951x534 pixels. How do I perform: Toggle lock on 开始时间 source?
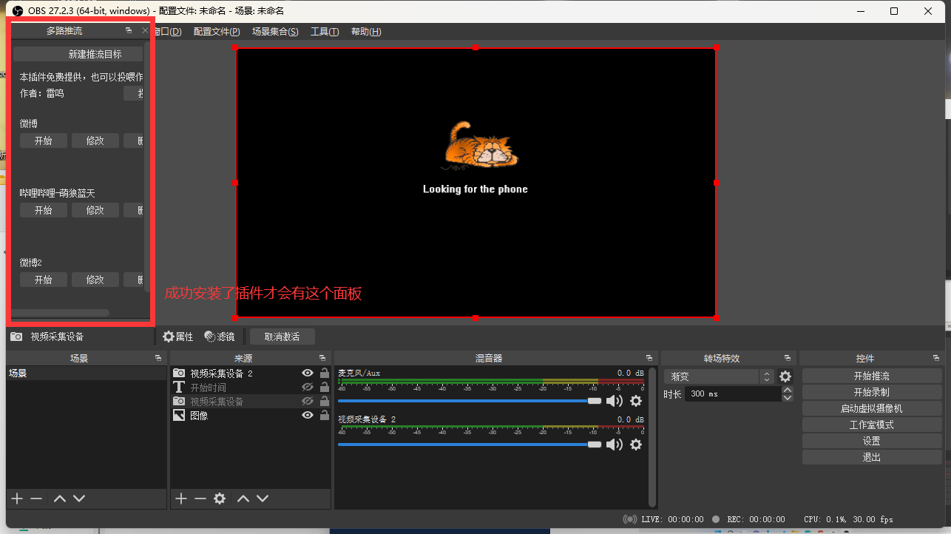click(325, 388)
